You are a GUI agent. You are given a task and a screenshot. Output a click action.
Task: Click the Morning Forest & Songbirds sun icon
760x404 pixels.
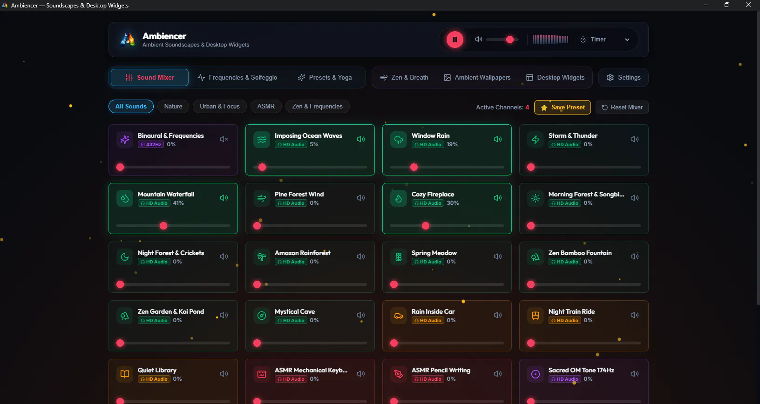pos(536,198)
